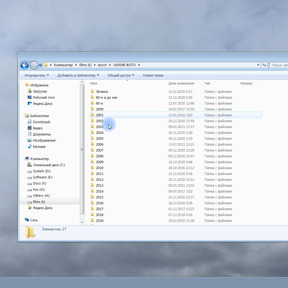288x288 pixels.
Task: Open Добавить в библиотеку dropdown
Action: click(x=78, y=75)
